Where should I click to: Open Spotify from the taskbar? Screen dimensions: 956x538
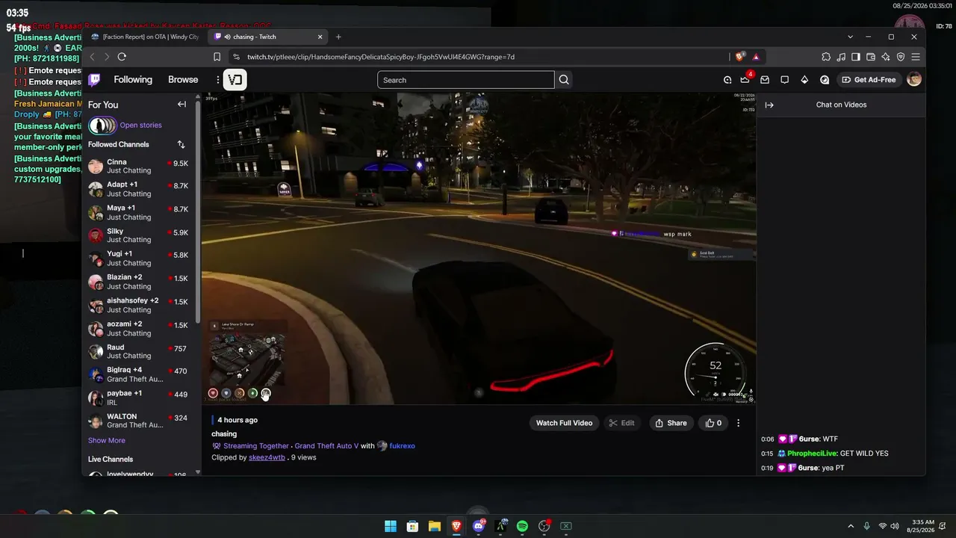(522, 526)
